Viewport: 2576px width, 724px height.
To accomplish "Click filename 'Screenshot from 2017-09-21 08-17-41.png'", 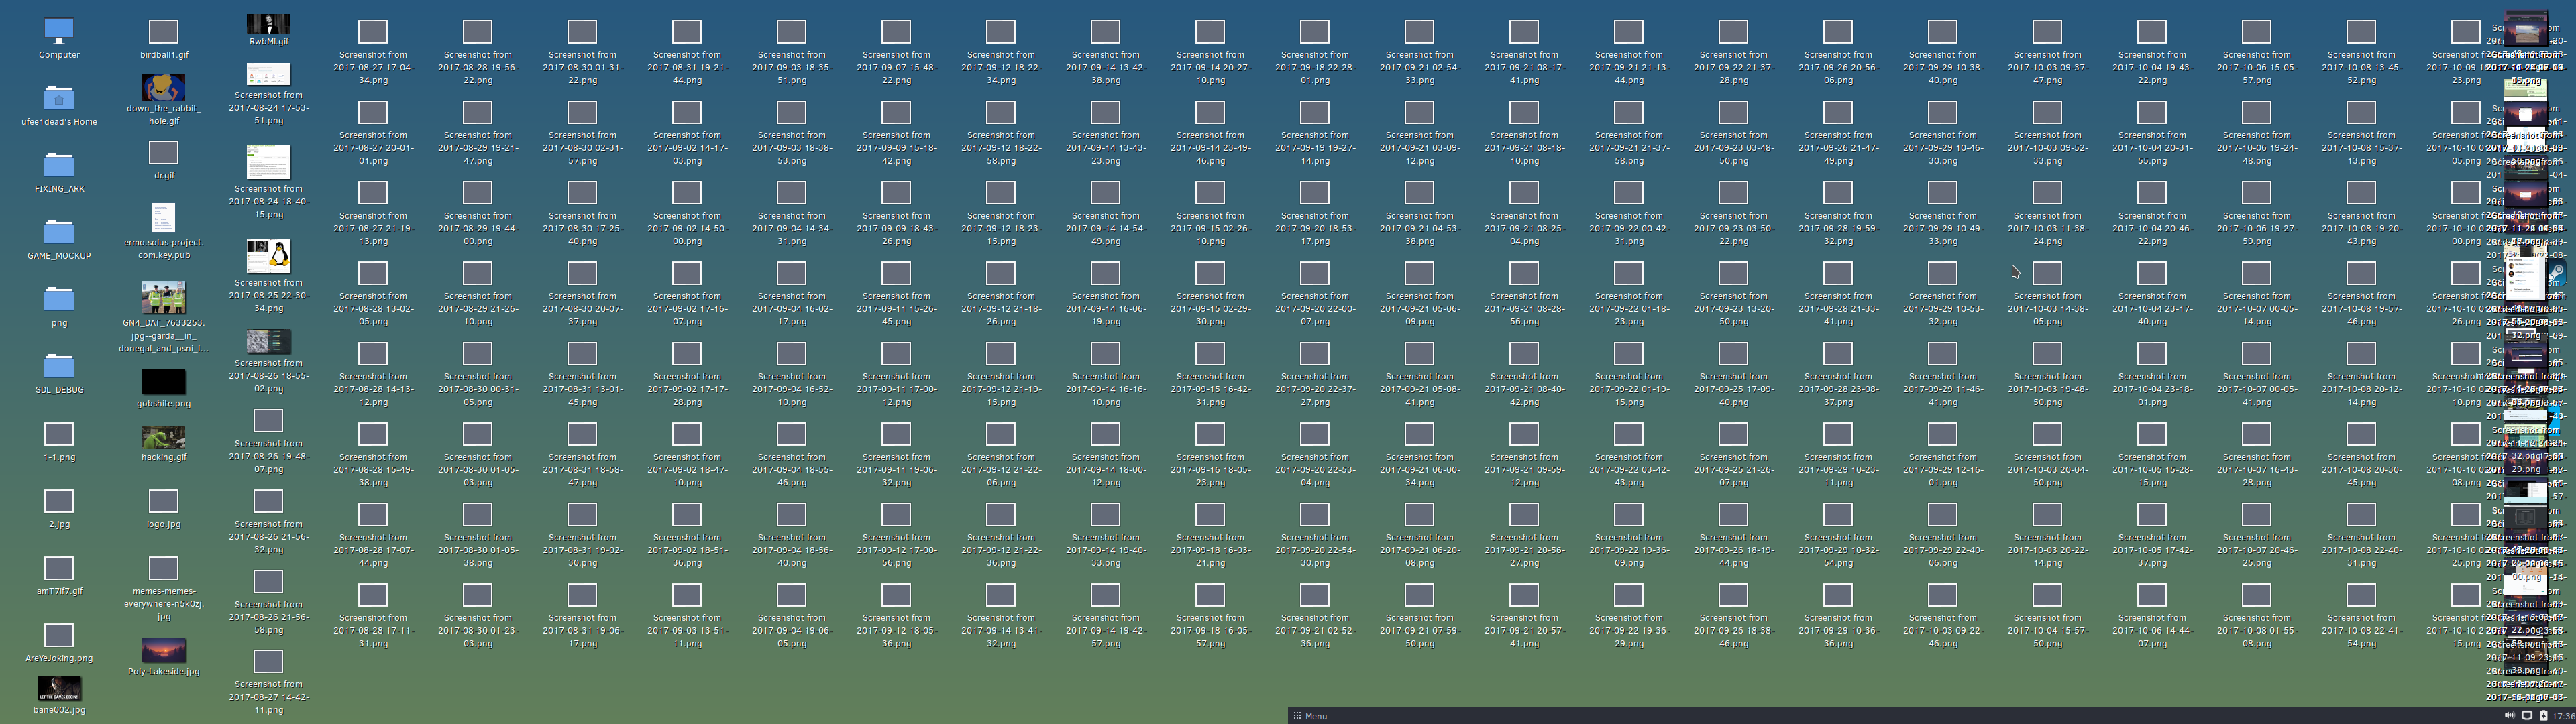I will click(1524, 67).
